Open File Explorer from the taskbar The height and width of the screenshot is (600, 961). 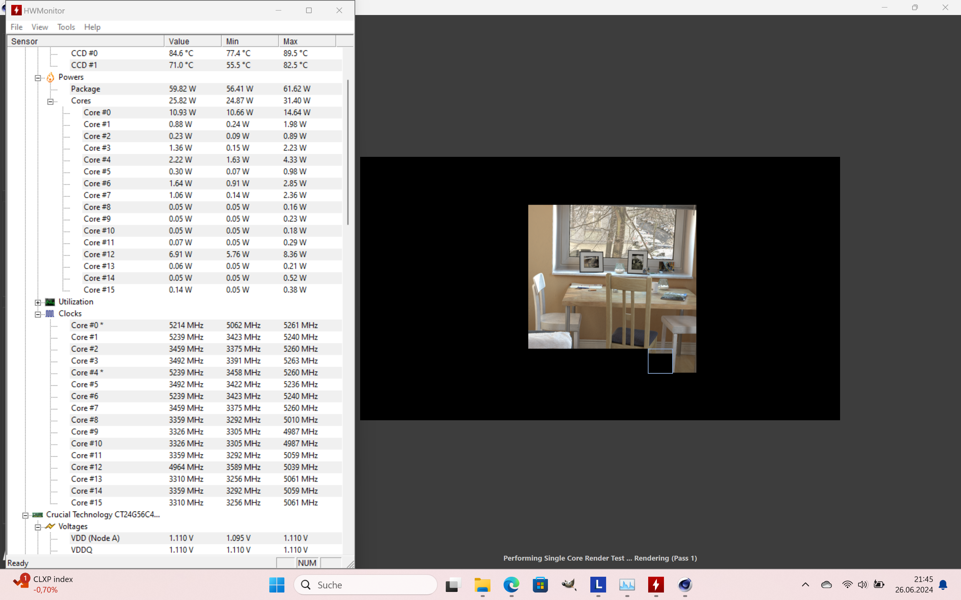pyautogui.click(x=482, y=585)
